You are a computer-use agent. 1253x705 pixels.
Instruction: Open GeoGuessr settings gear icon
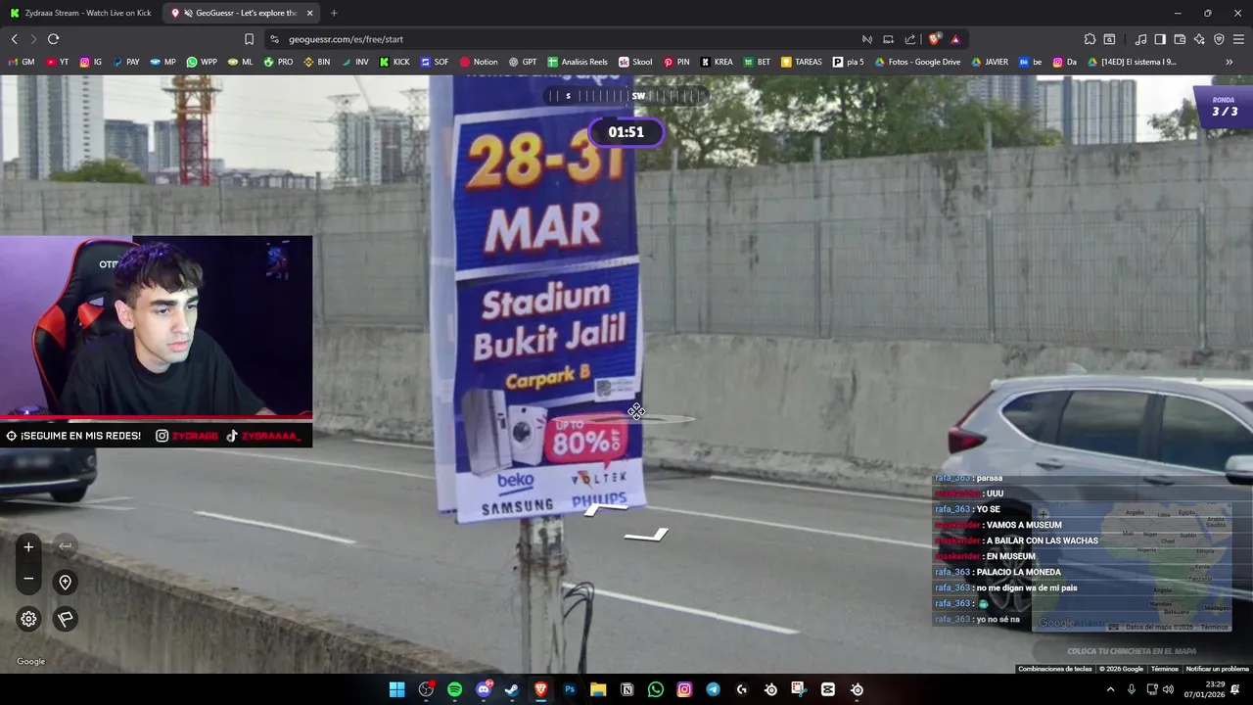28,619
